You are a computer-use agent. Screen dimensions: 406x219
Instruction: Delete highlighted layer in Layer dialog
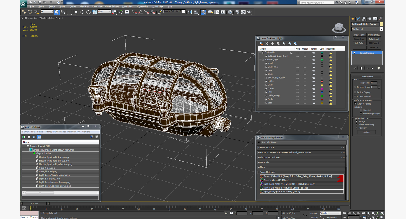[x=267, y=44]
